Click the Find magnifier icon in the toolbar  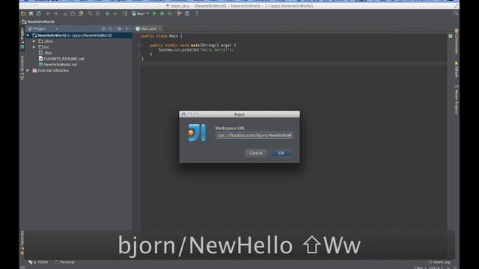(90, 13)
